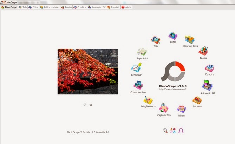This screenshot has width=235, height=144.
Task: Open the Conversor Raw icon
Action: coord(138,85)
